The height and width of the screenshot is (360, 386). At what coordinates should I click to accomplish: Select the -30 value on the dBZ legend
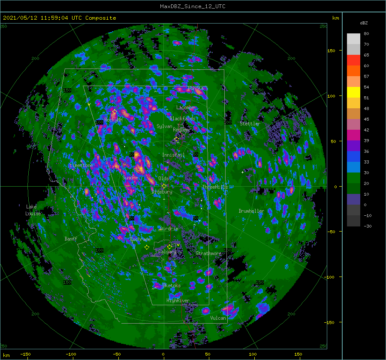(x=368, y=226)
